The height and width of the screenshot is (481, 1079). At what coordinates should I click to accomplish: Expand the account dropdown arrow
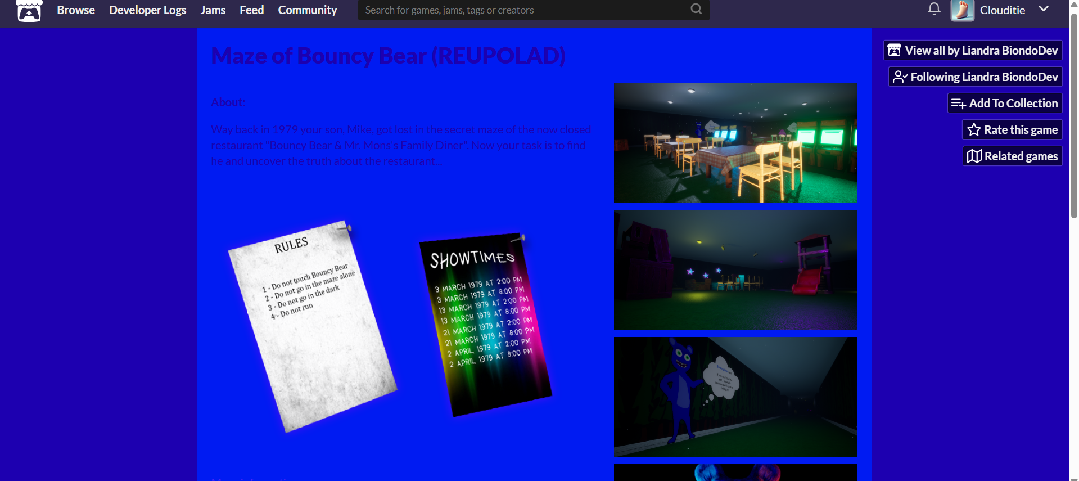[x=1044, y=8]
